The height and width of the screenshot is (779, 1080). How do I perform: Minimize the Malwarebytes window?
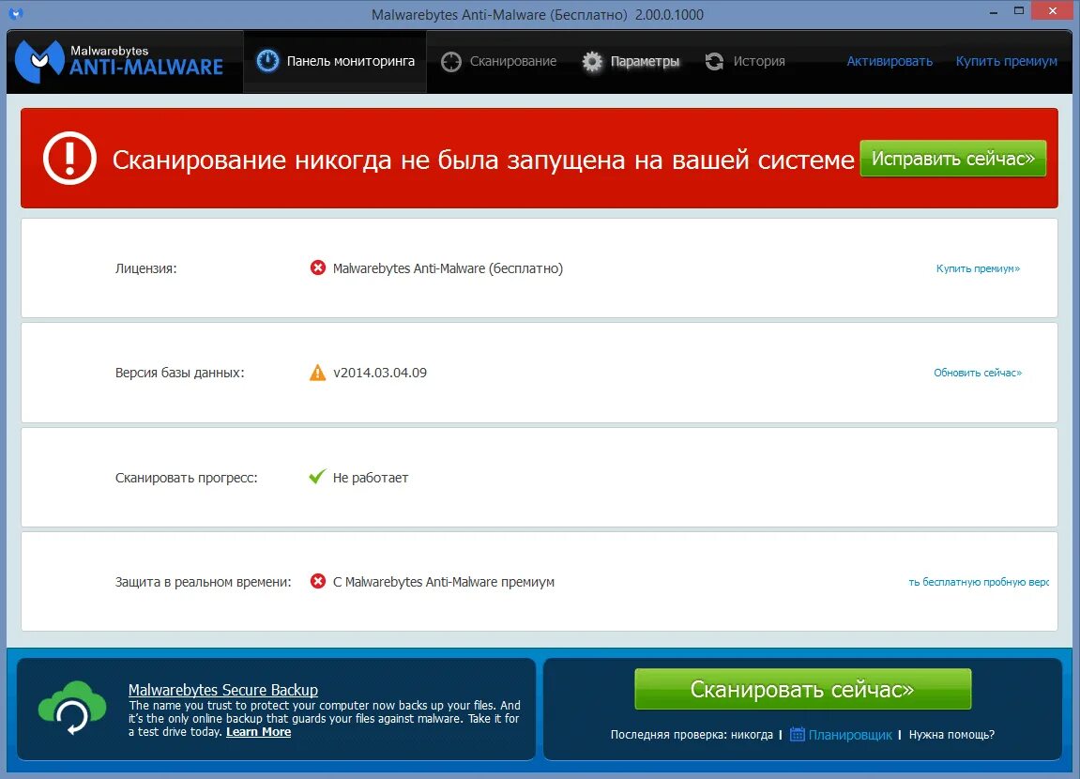[x=994, y=11]
